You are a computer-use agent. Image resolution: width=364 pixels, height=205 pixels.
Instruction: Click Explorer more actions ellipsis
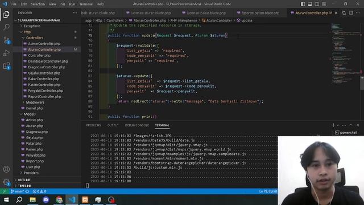click(75, 13)
